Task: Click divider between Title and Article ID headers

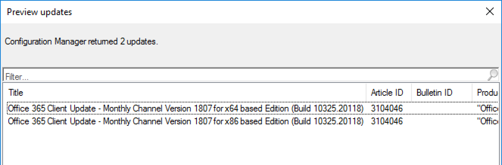Action: click(x=366, y=93)
